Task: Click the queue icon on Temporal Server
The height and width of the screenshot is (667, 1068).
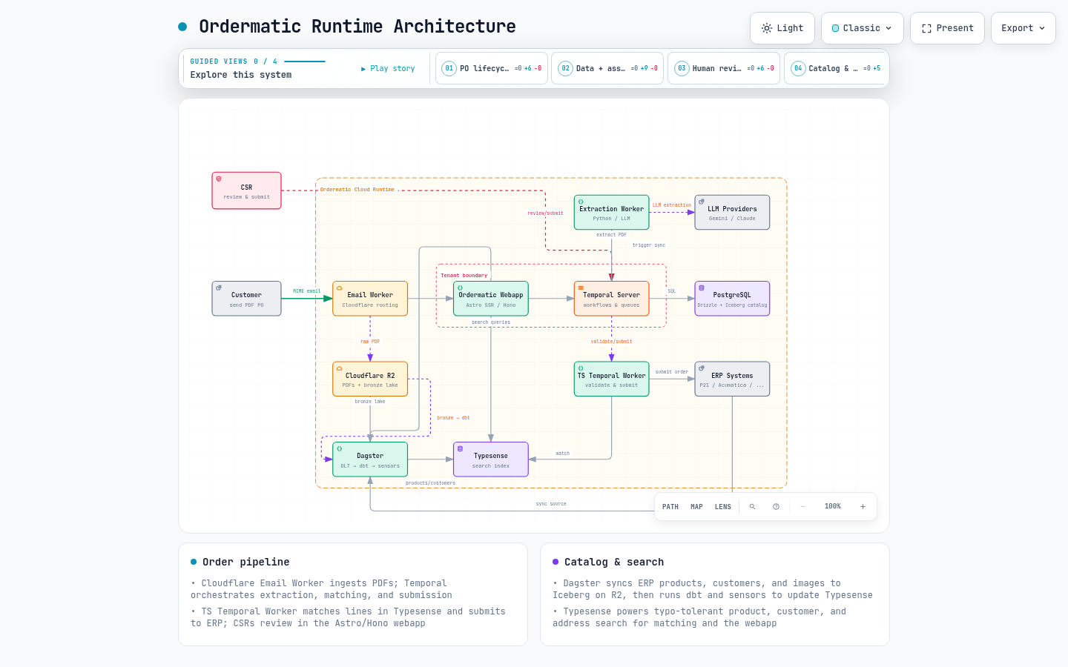Action: click(581, 288)
